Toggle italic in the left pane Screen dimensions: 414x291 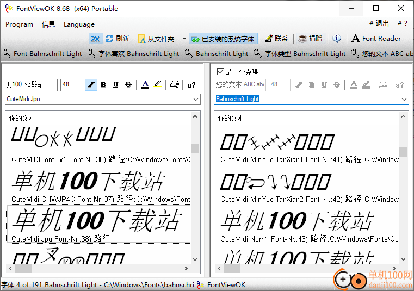[x=91, y=85]
